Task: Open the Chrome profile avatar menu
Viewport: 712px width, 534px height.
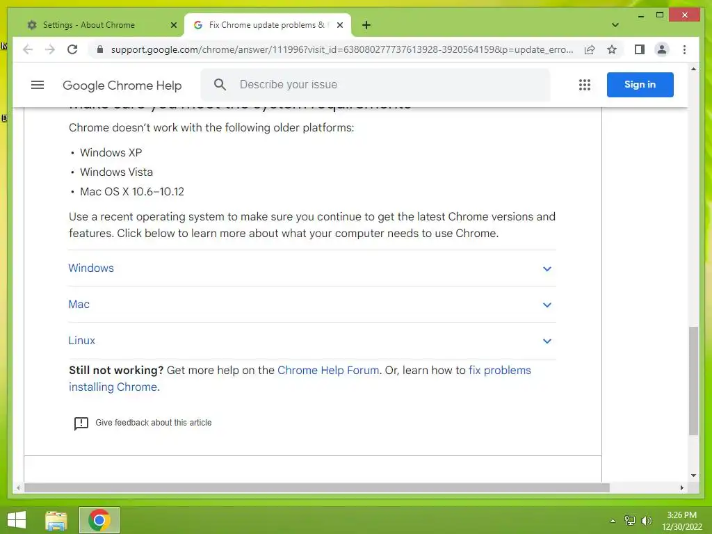Action: [662, 49]
